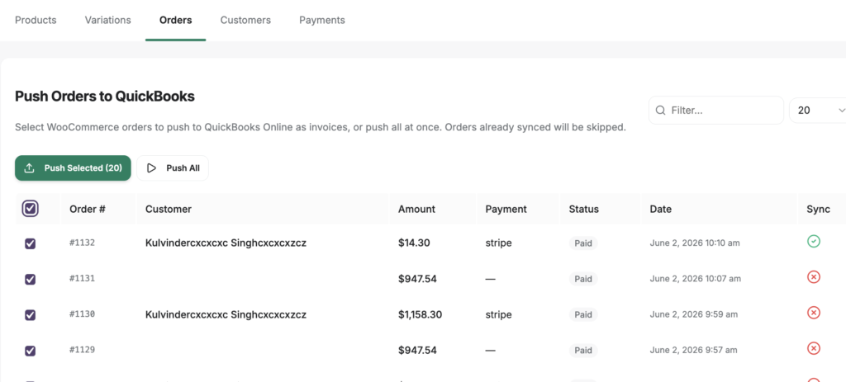Click the Status column header
846x382 pixels.
[x=584, y=209]
